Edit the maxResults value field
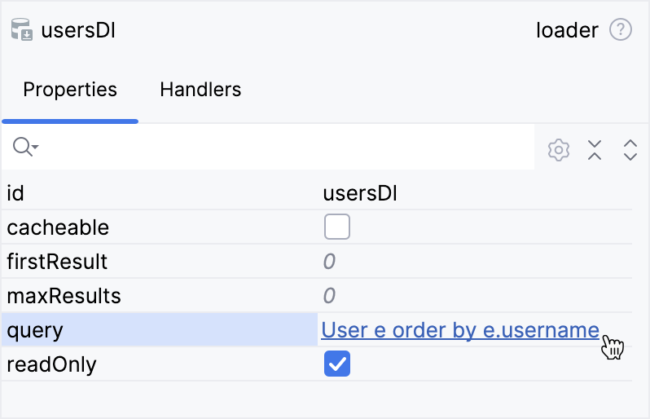Screen dimensions: 650x419 [x=472, y=296]
